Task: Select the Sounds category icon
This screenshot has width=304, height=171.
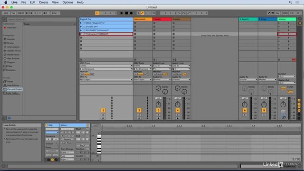Action: tap(5, 39)
